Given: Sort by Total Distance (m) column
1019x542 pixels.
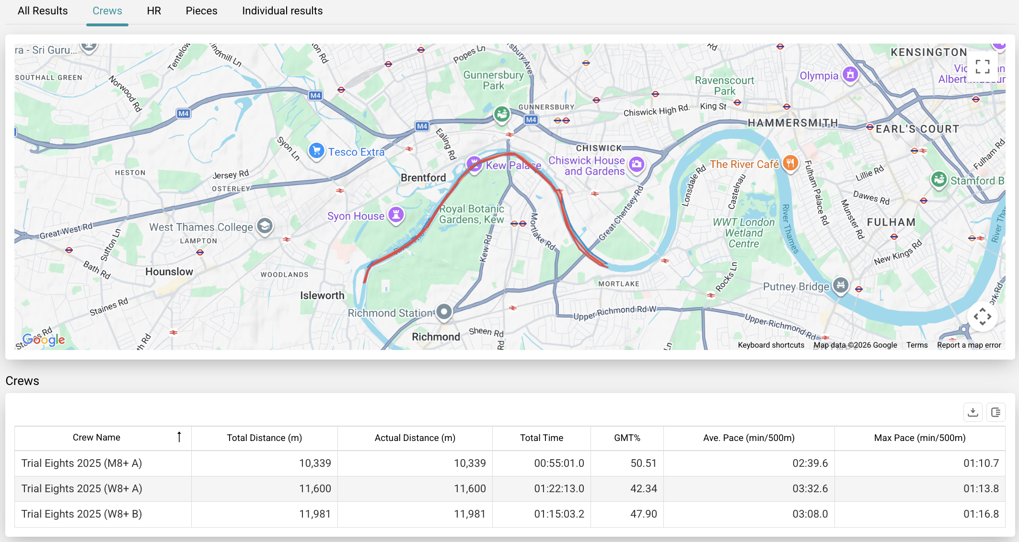Looking at the screenshot, I should tap(265, 438).
